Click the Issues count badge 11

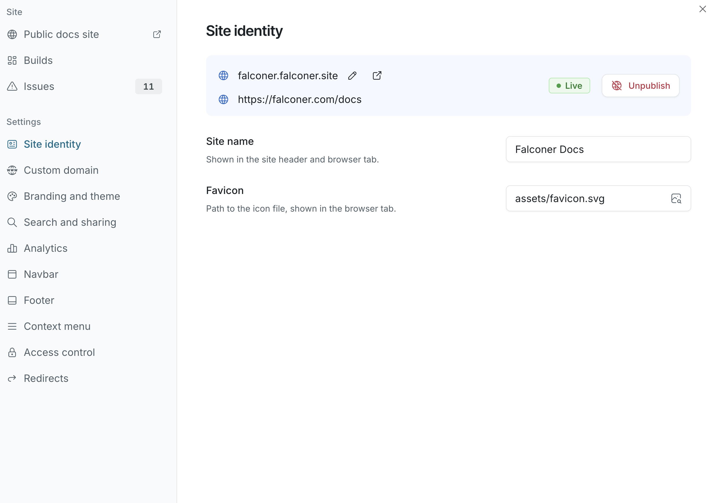pyautogui.click(x=148, y=86)
